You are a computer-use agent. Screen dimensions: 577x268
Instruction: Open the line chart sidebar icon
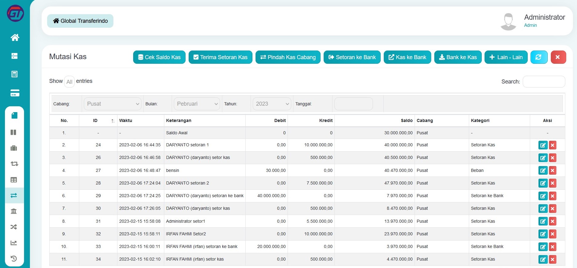(x=14, y=243)
